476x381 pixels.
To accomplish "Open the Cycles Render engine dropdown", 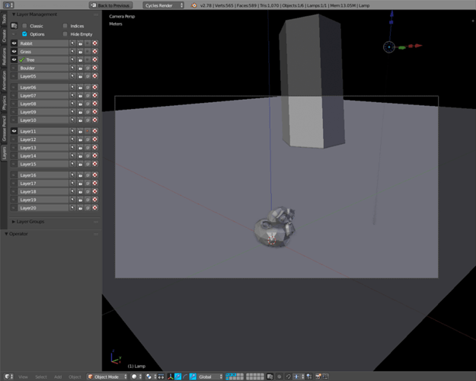I will click(164, 5).
